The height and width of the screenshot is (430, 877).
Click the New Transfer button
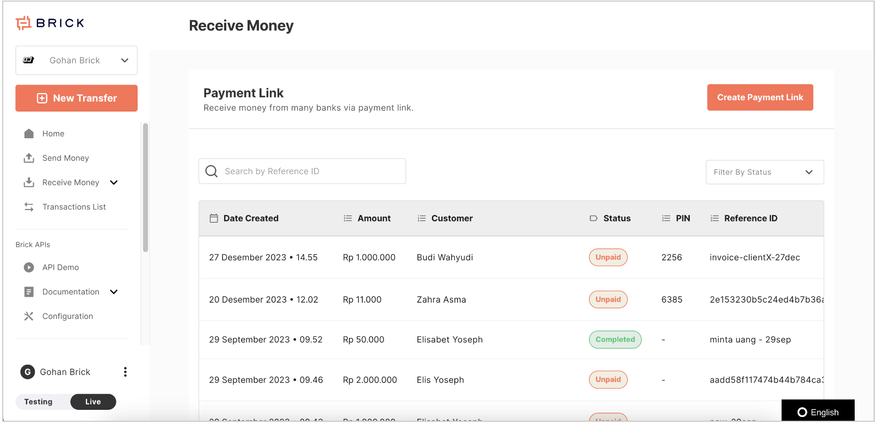pos(76,98)
